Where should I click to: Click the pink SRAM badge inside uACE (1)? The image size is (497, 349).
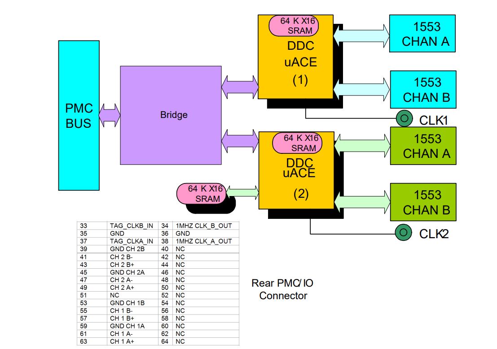point(293,26)
